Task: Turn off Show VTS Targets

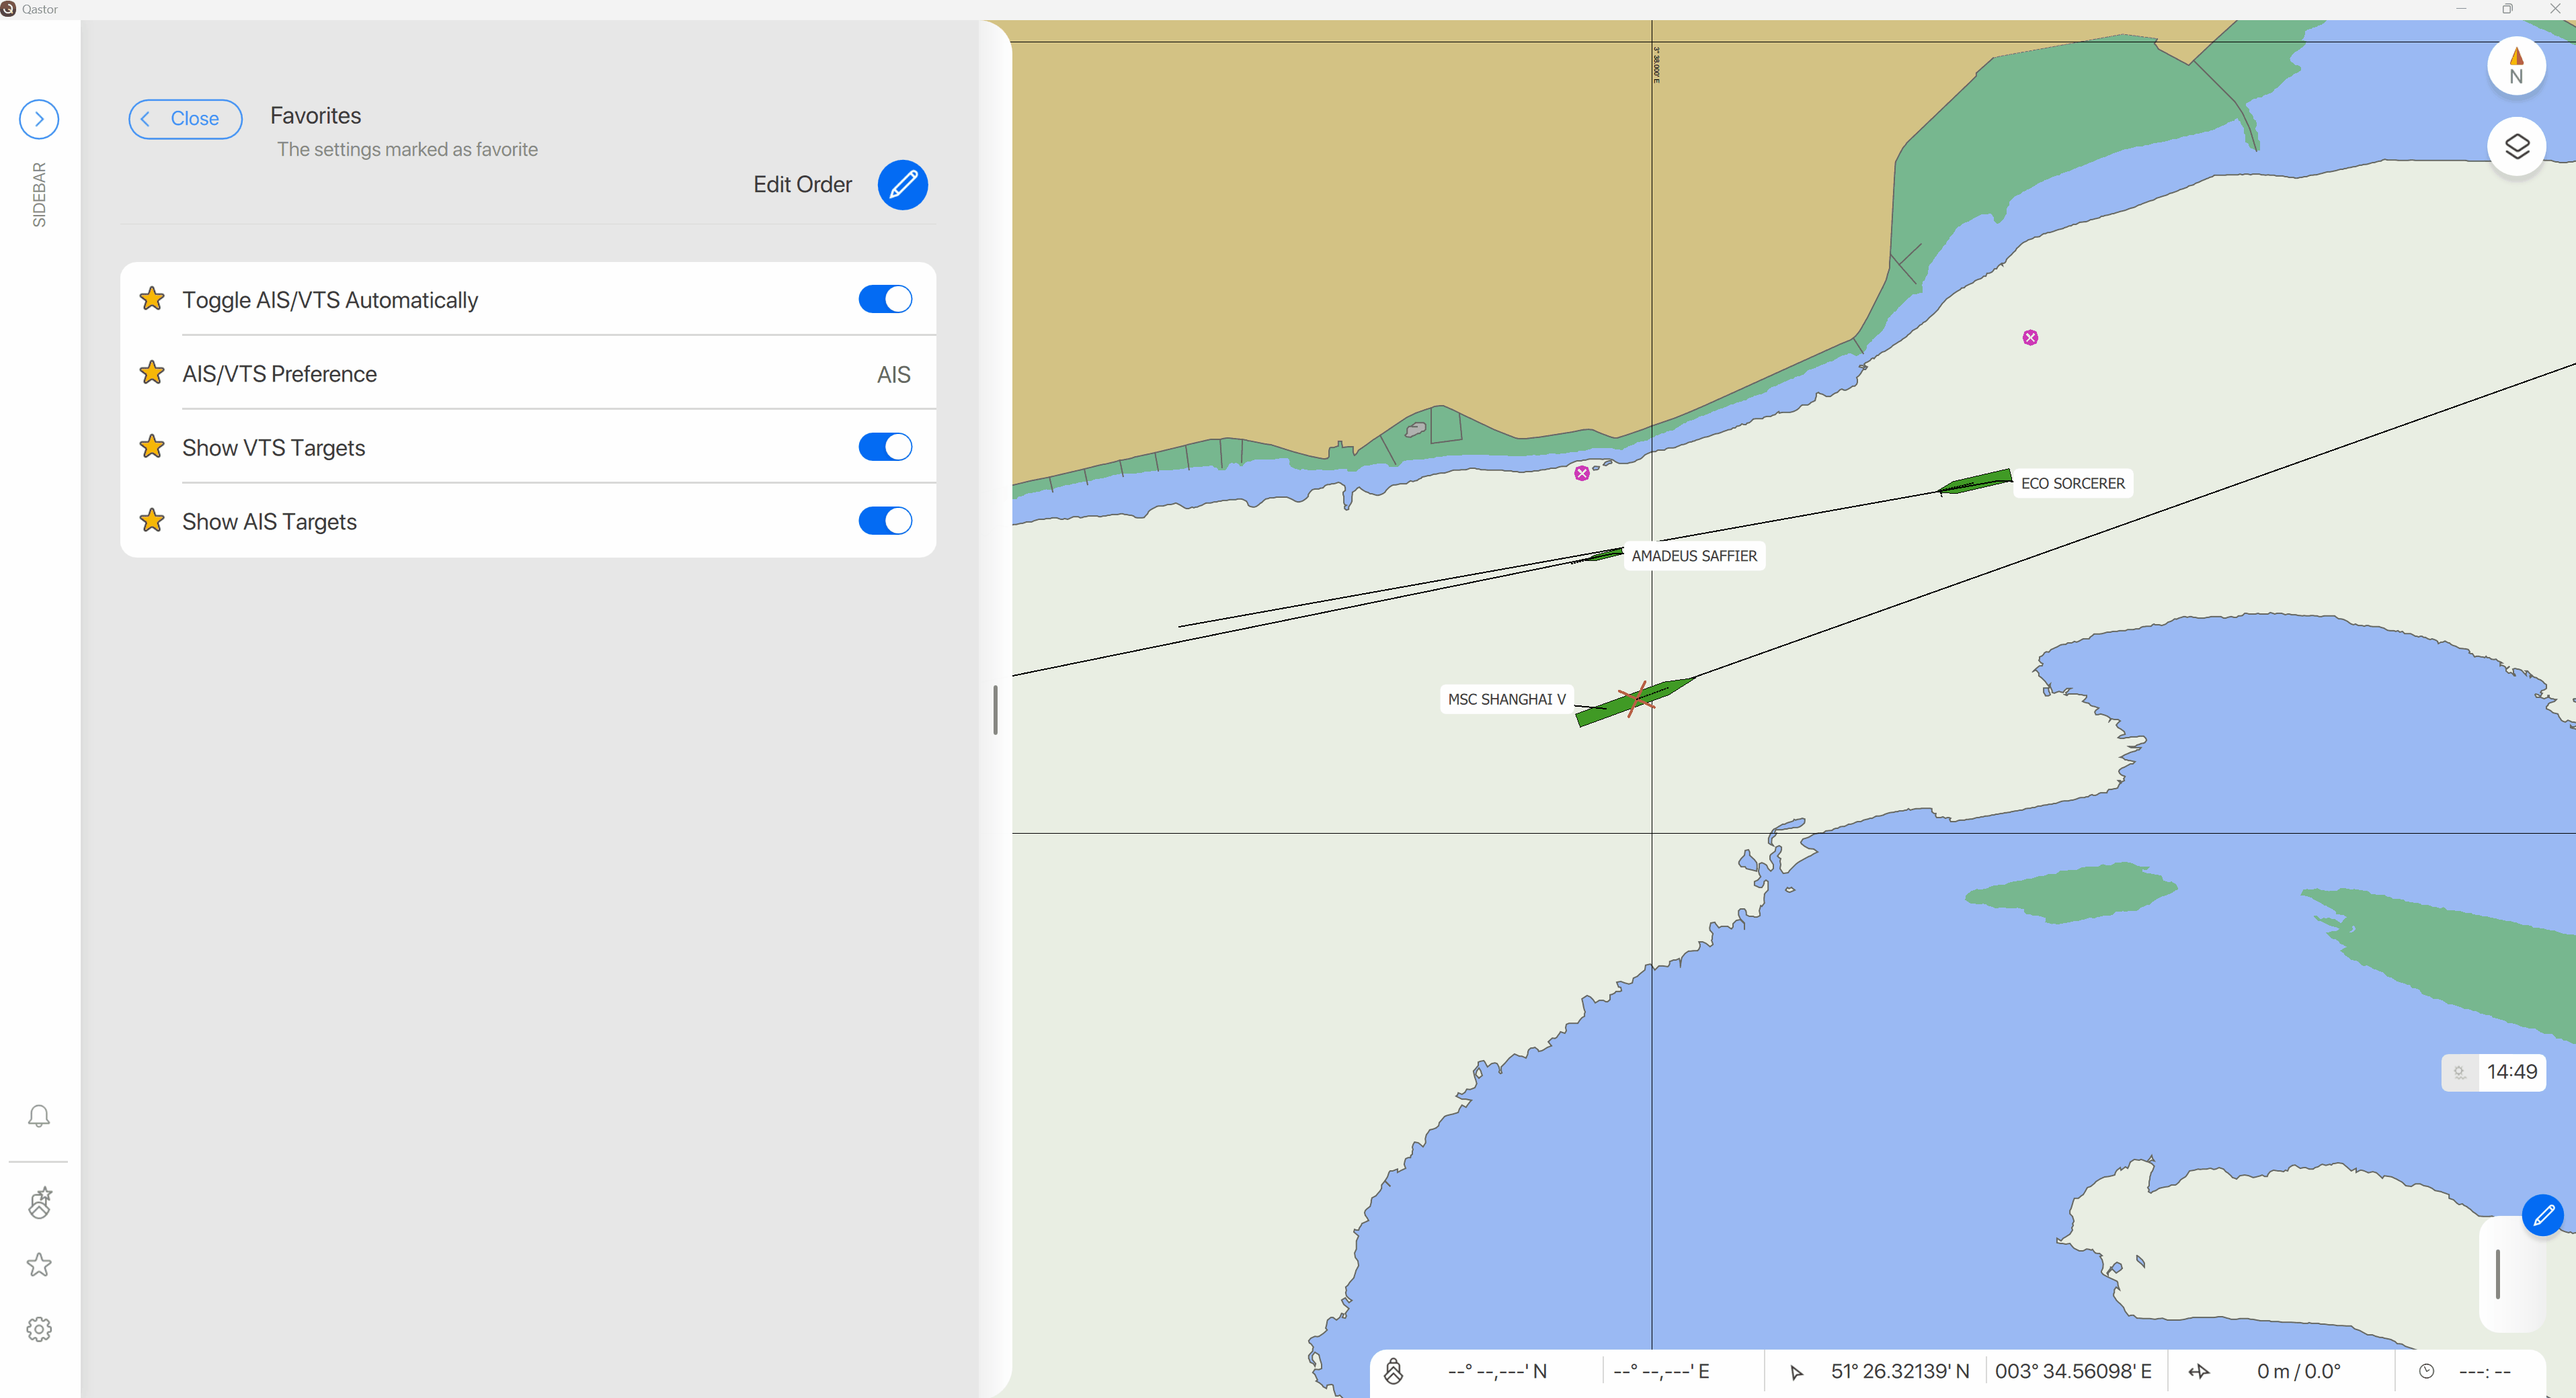Action: [x=884, y=447]
